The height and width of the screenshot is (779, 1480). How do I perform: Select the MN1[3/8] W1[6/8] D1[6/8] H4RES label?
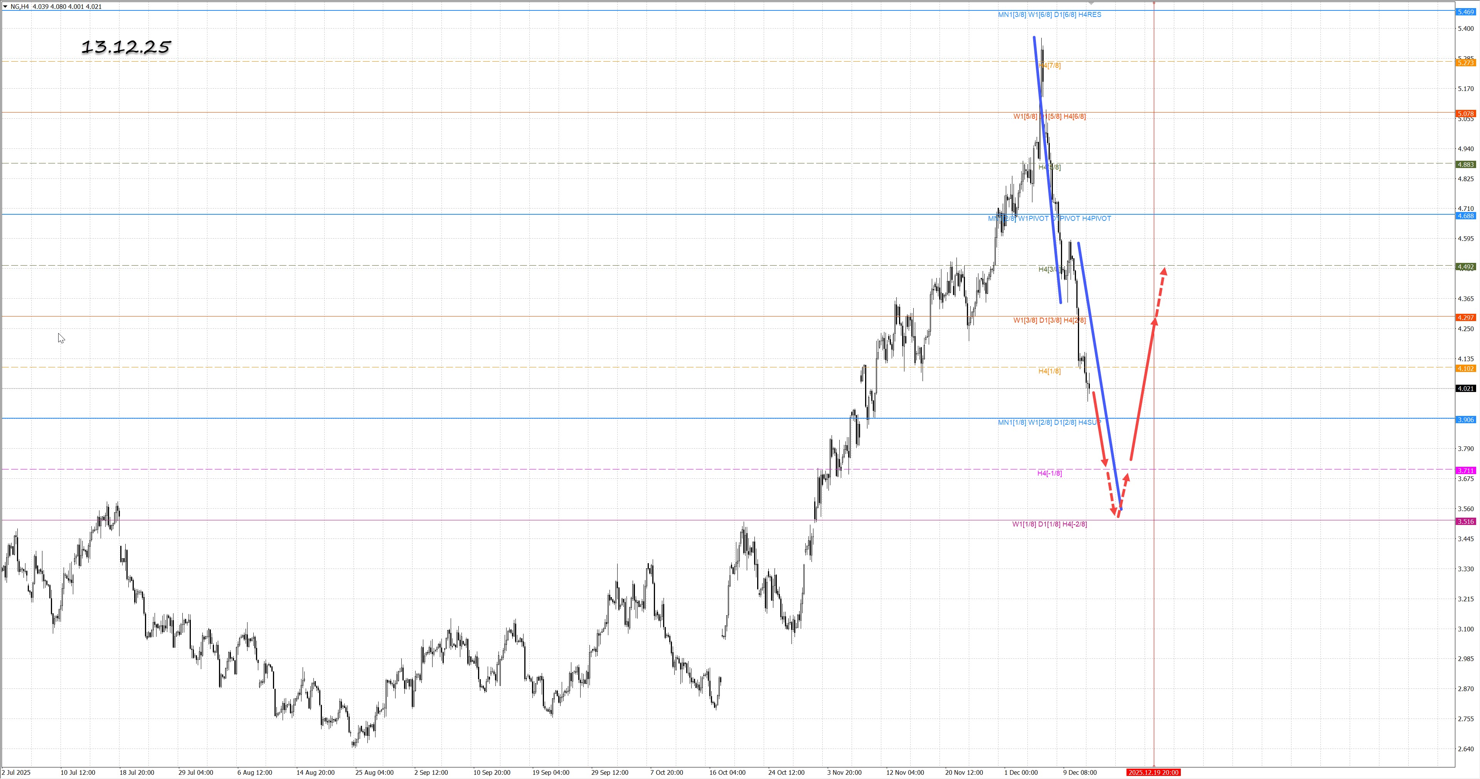click(x=1049, y=14)
